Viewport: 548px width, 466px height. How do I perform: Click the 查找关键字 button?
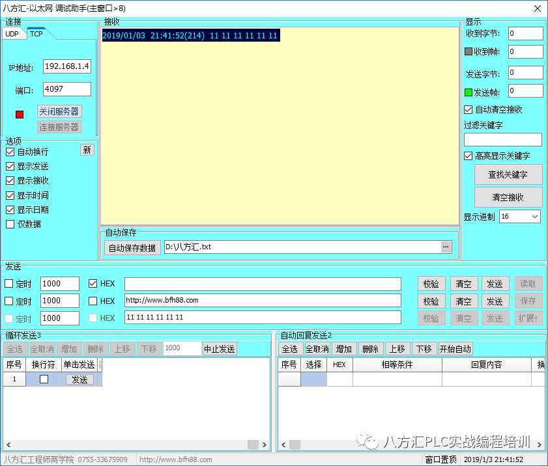[508, 174]
